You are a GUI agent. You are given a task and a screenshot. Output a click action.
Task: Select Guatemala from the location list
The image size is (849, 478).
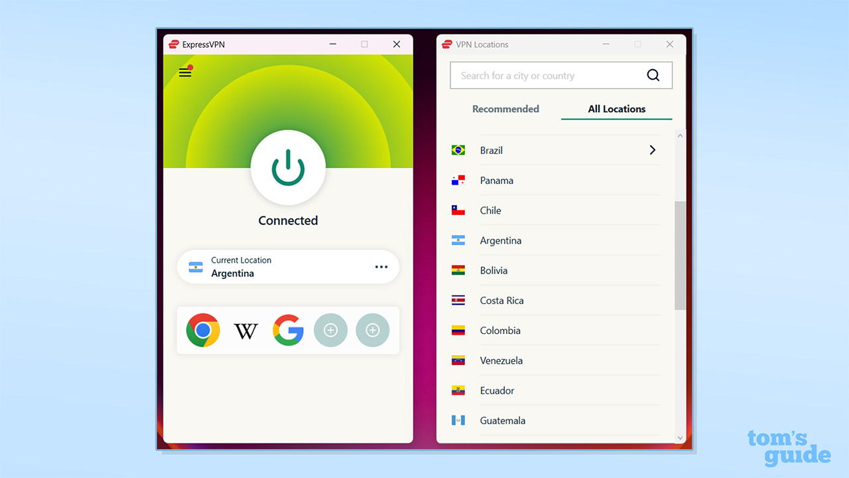pyautogui.click(x=556, y=420)
